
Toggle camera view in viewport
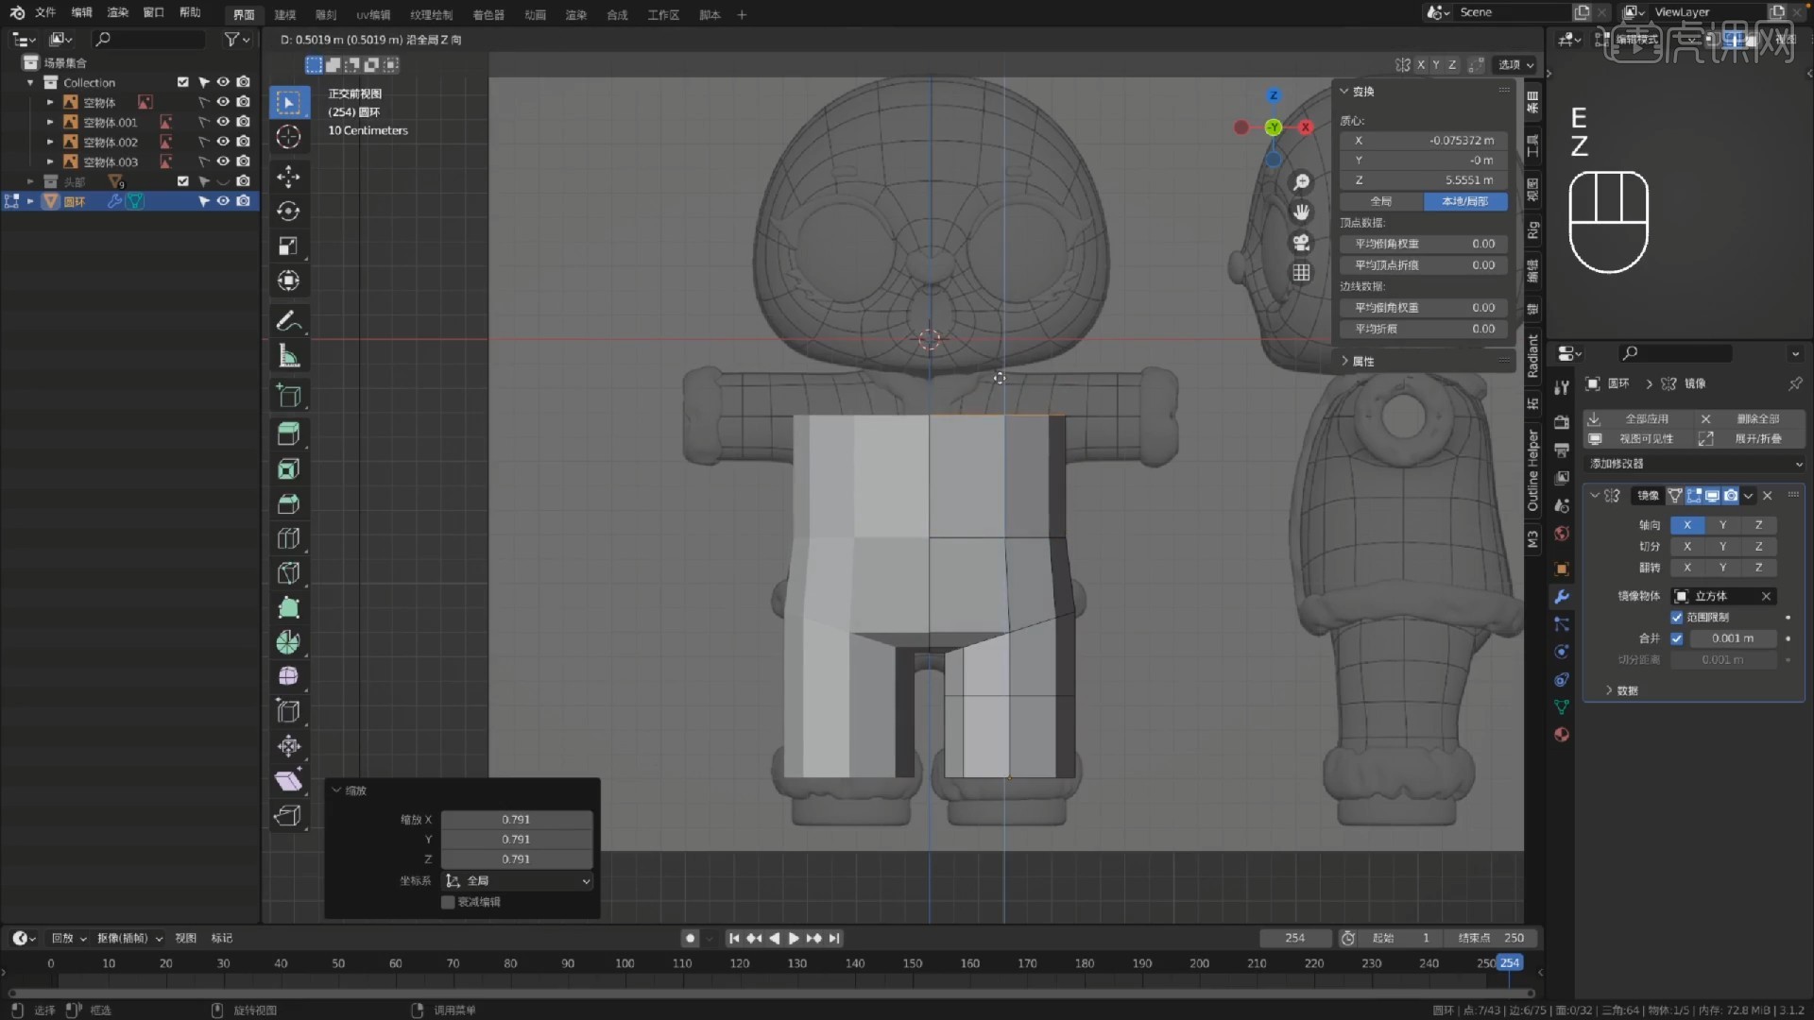point(1301,243)
